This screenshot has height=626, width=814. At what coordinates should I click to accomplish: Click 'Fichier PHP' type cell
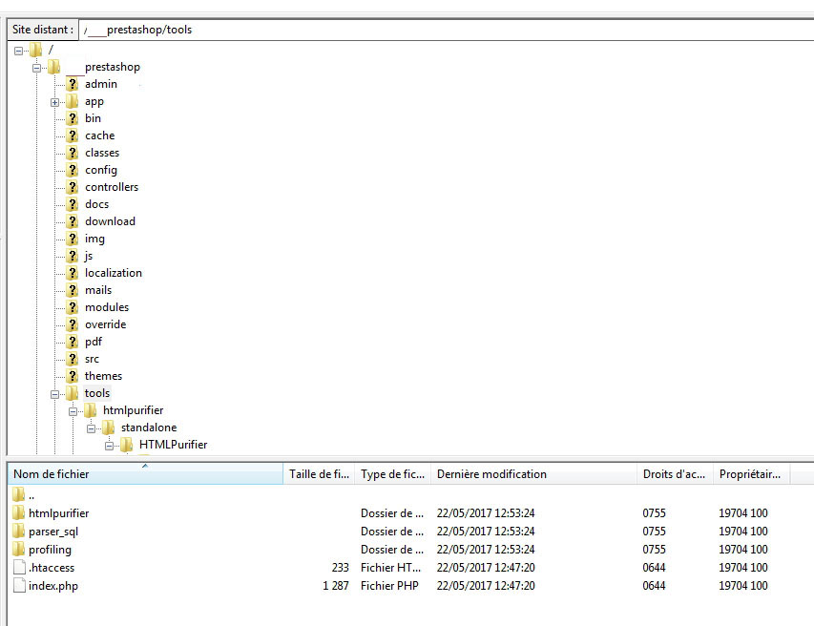click(x=389, y=586)
